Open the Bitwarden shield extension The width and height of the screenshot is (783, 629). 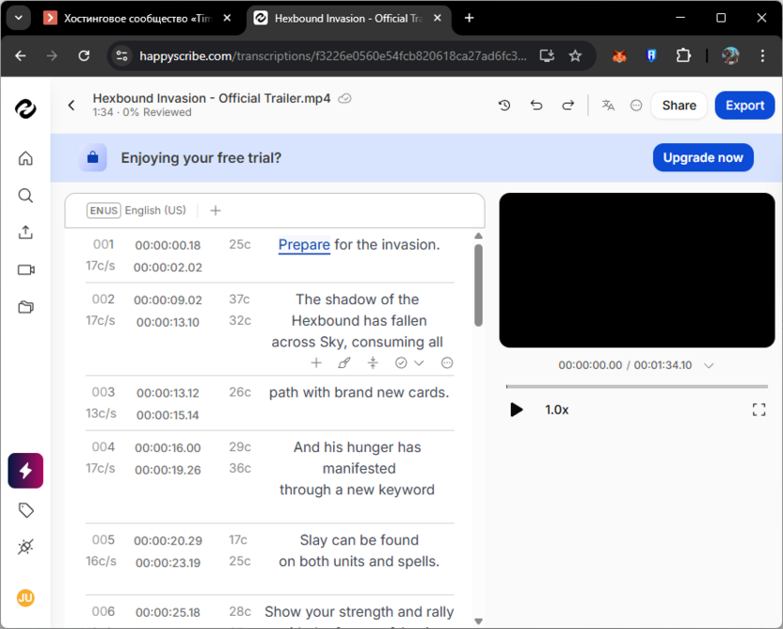(x=651, y=56)
